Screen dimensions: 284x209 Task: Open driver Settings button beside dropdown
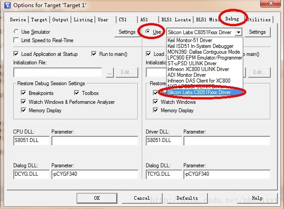(257, 32)
